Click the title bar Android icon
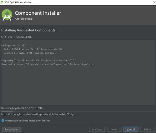The image size is (156, 133). [x=2, y=2]
